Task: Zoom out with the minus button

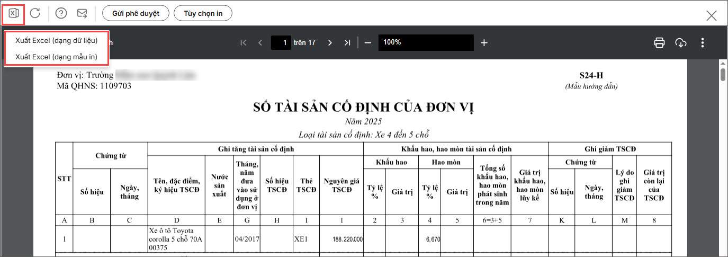Action: point(367,43)
